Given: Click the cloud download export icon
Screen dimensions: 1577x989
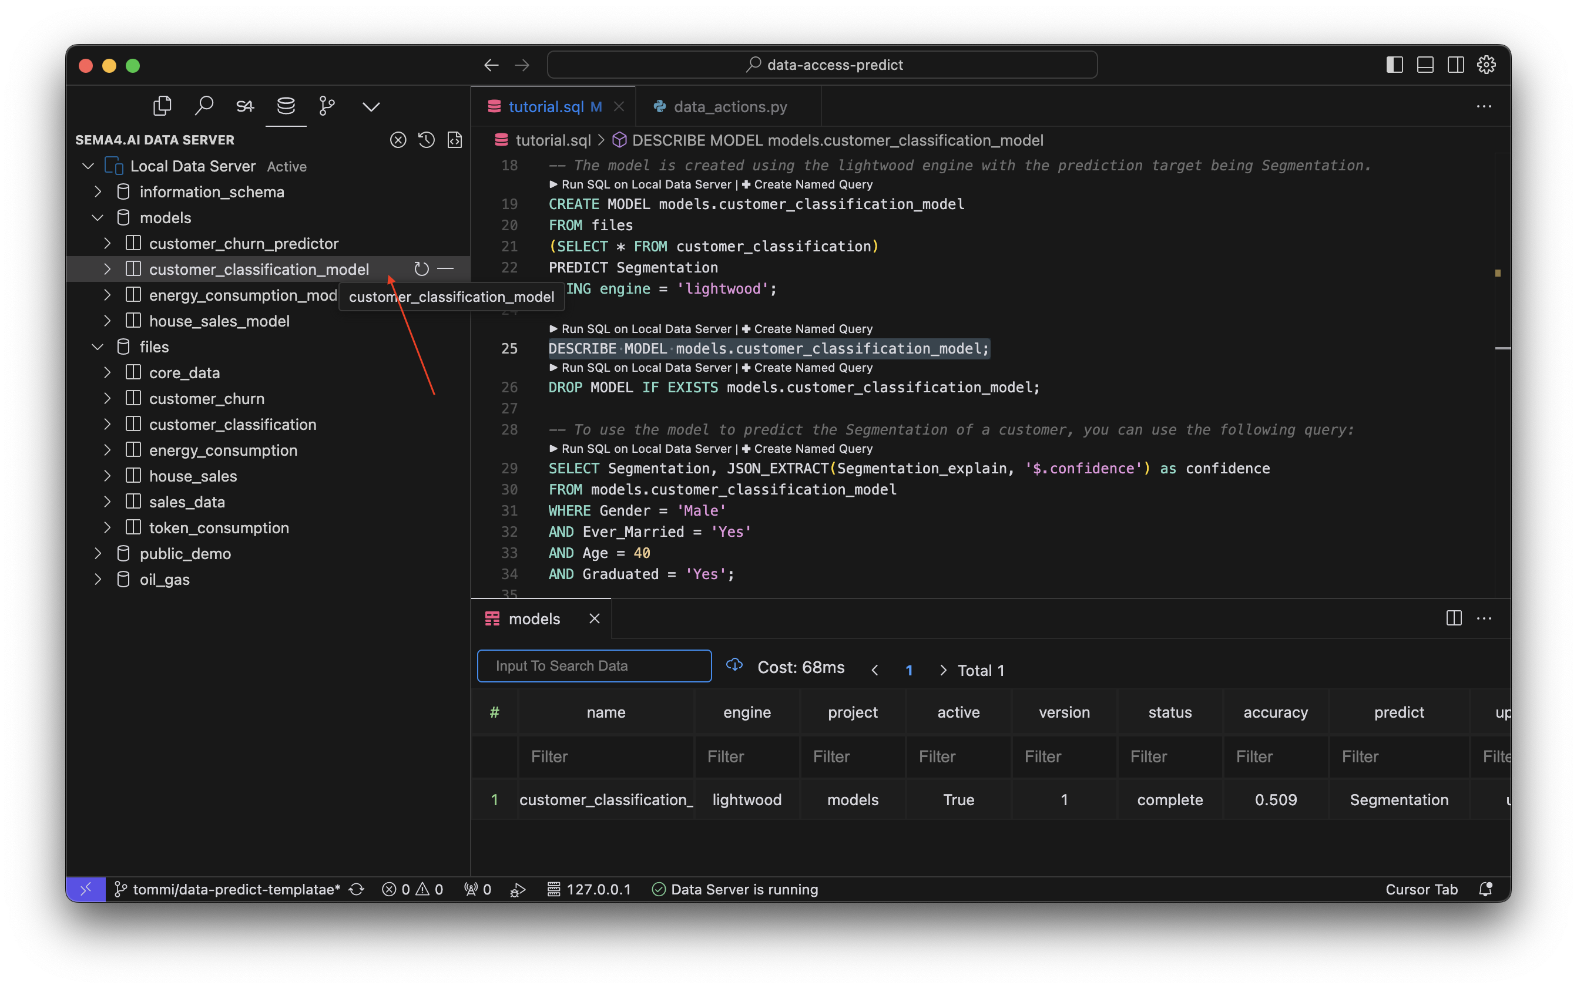Looking at the screenshot, I should [x=734, y=665].
